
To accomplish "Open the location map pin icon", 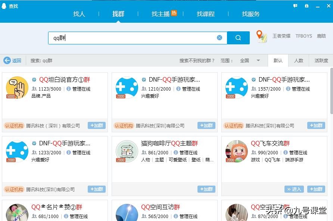I will pos(261,36).
